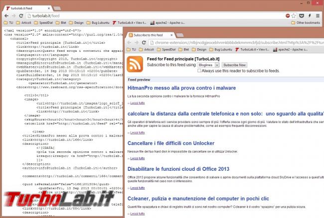Click the lightning bolt extension icon
The image size is (324, 218).
[310, 15]
